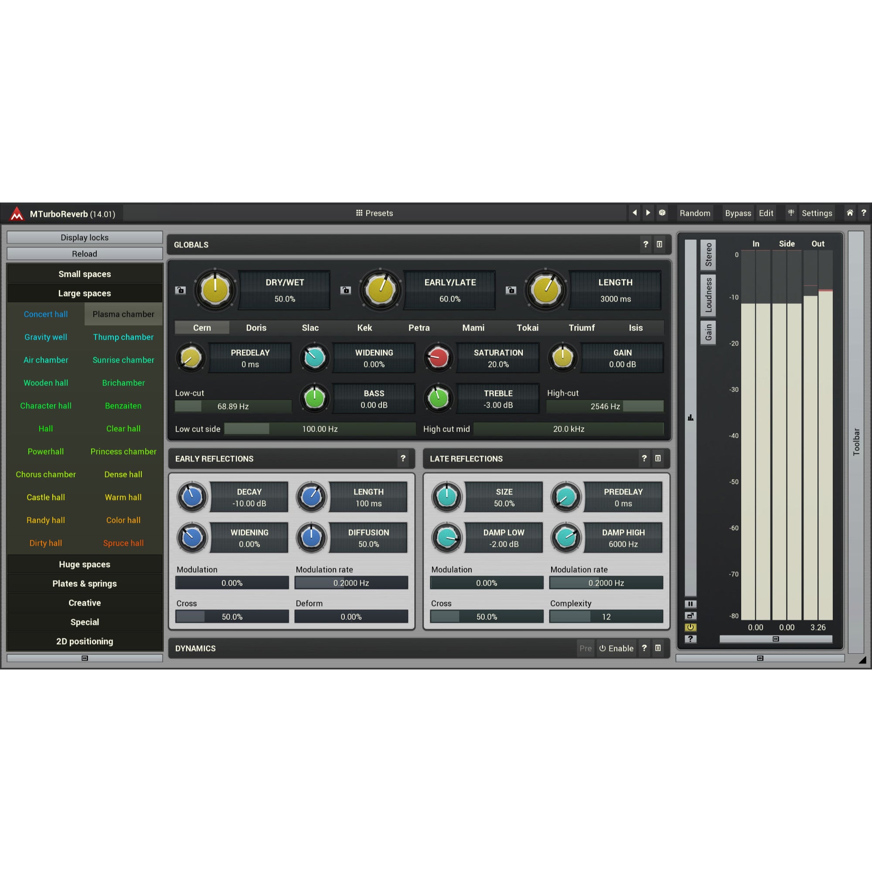Open meter help question mark icon
The height and width of the screenshot is (872, 872).
point(691,639)
